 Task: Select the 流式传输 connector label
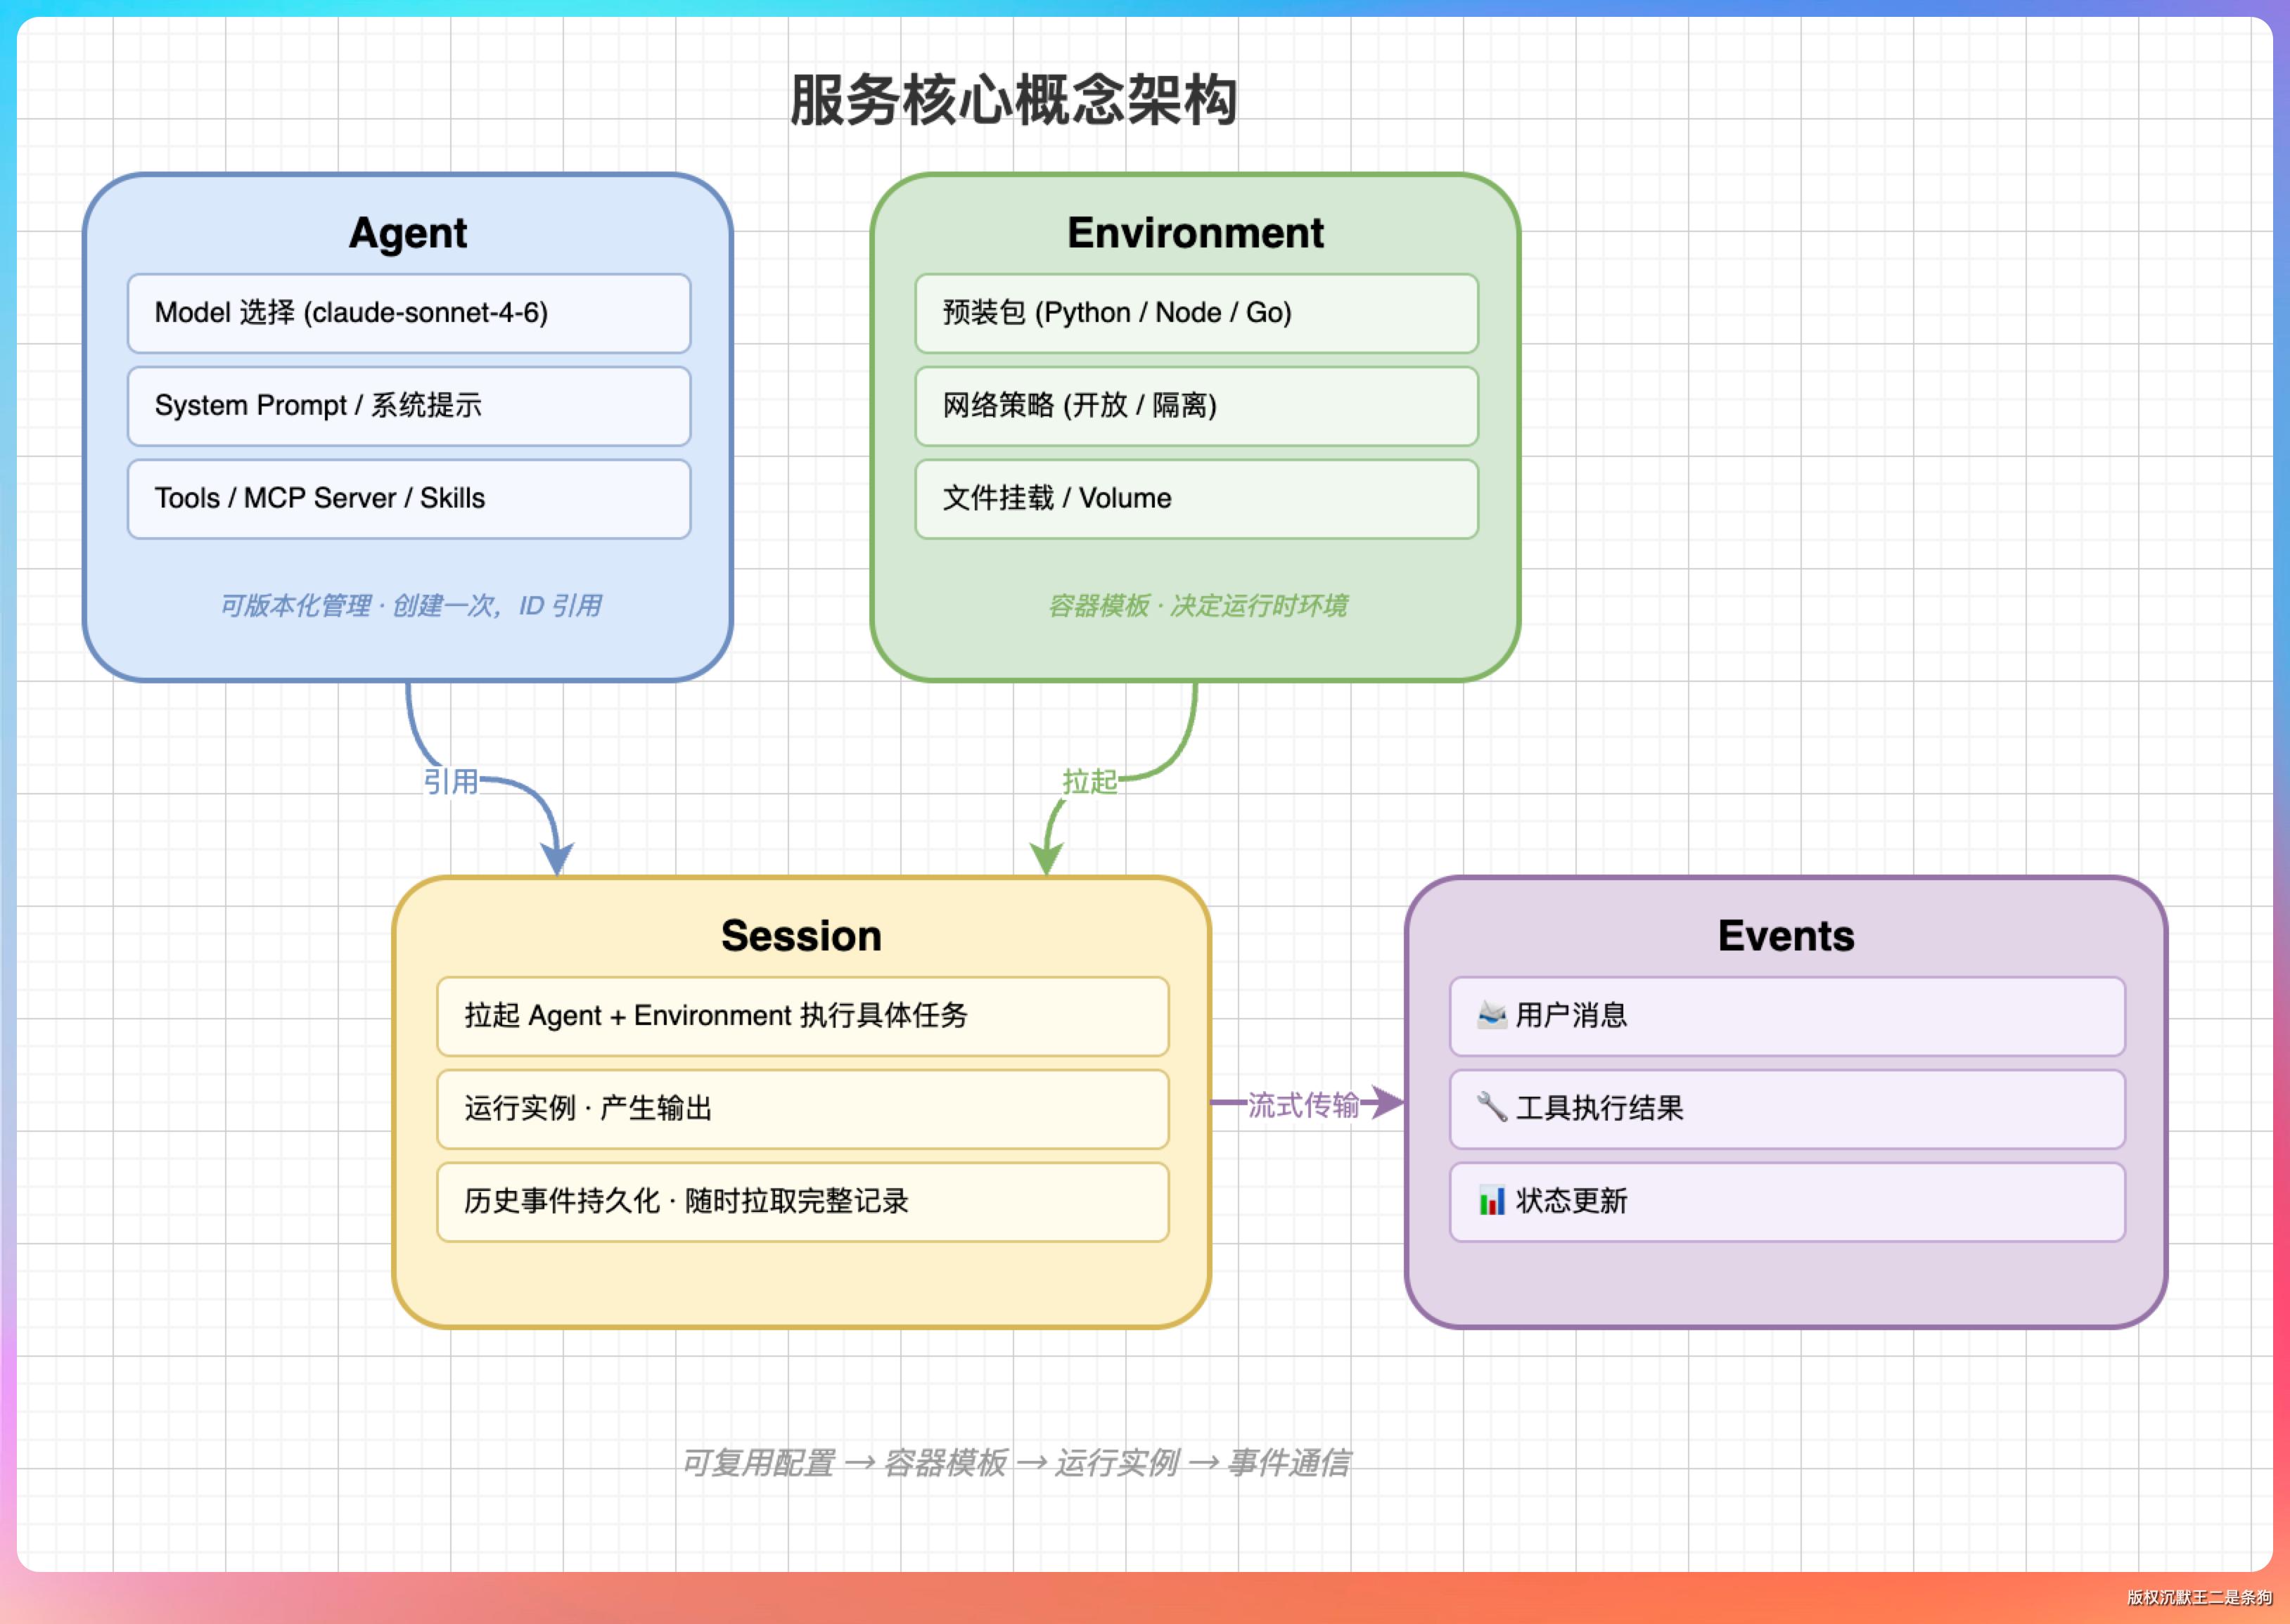1303,1104
